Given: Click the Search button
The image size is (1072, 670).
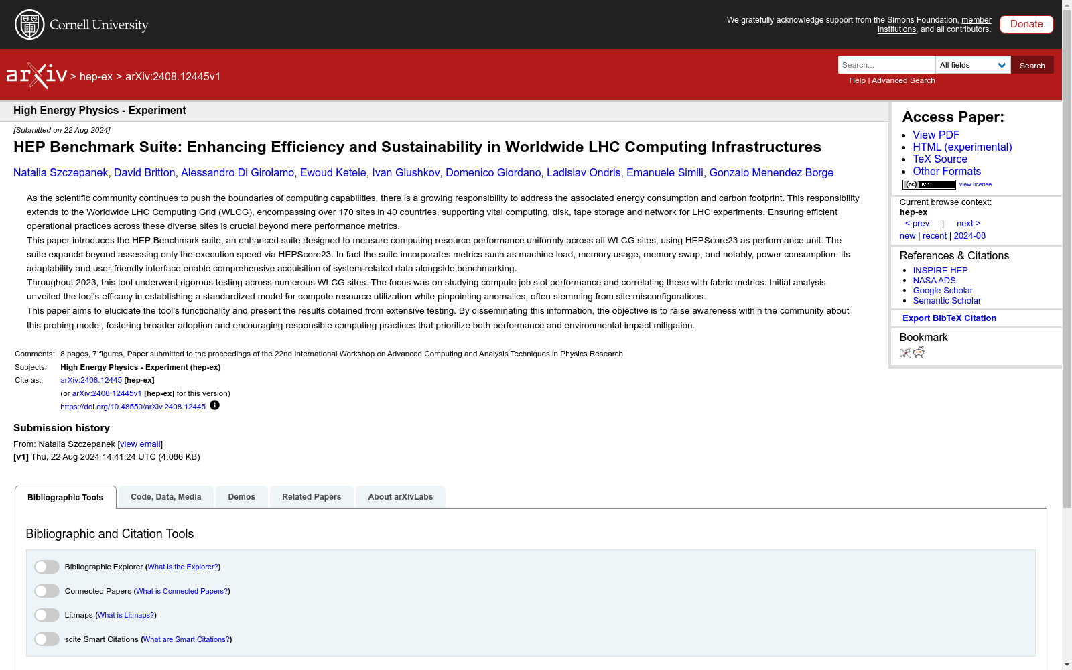Looking at the screenshot, I should click(x=1032, y=65).
